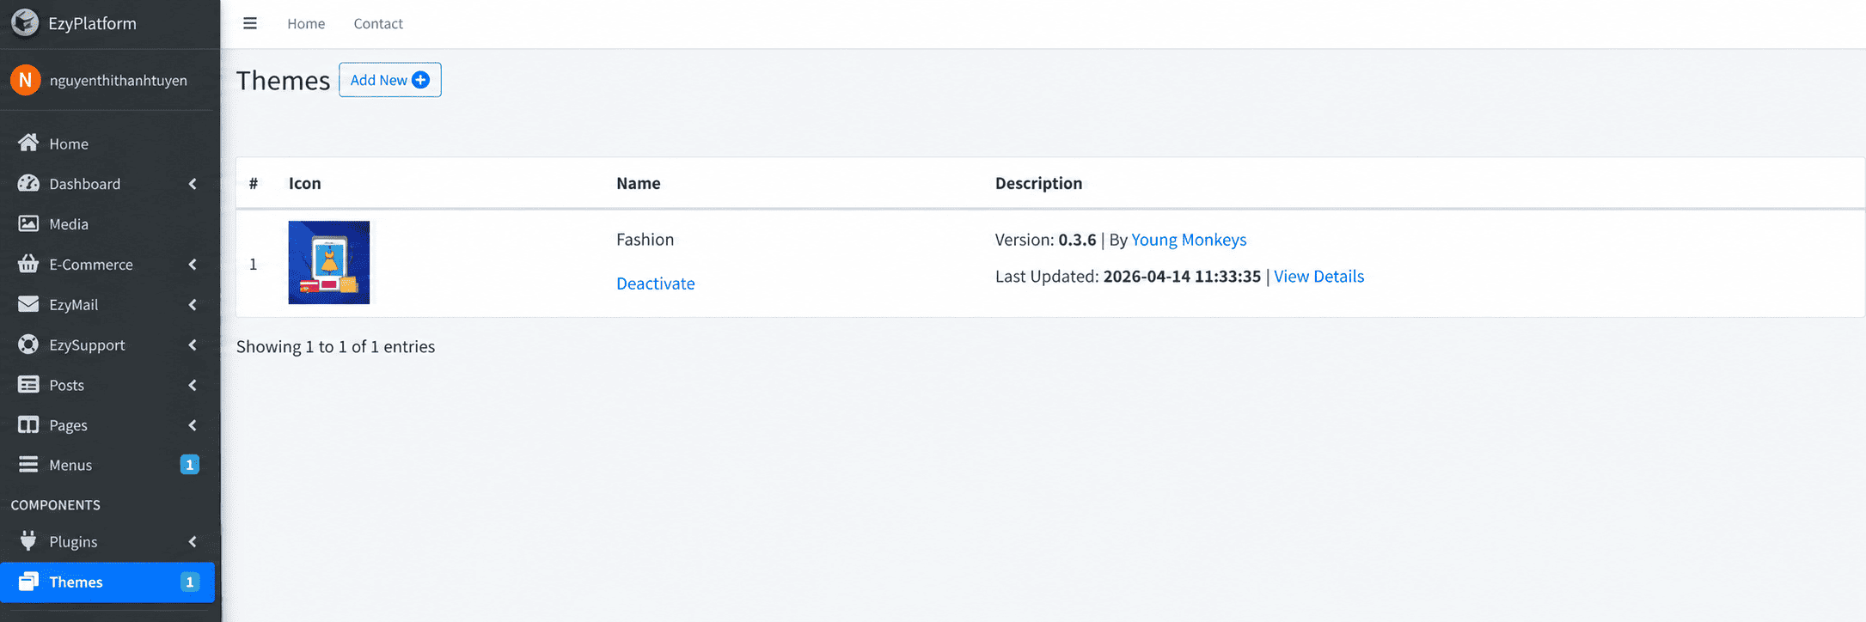Click the Add New theme button
1866x622 pixels.
(x=390, y=80)
